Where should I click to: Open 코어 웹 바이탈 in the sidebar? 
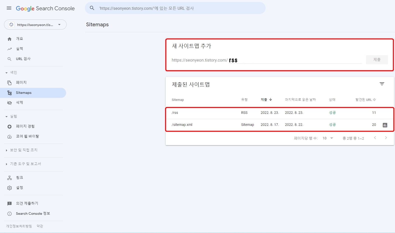[33, 136]
